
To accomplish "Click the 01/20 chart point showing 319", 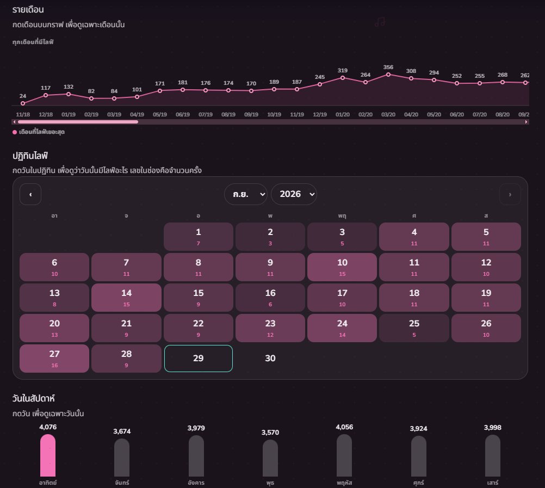I will coord(343,78).
